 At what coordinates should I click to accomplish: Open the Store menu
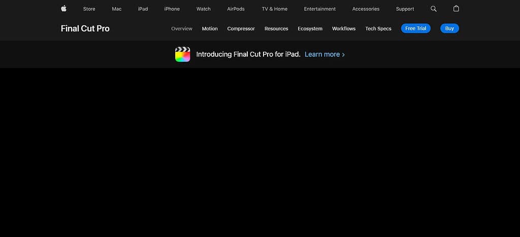click(x=89, y=9)
